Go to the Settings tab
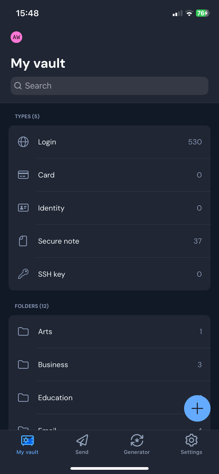 (191, 444)
